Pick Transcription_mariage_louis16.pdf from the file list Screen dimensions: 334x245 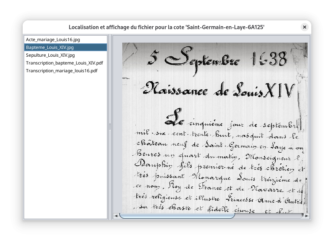pos(65,71)
